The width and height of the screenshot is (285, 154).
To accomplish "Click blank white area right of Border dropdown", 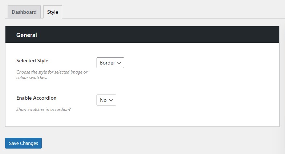I will click(200, 63).
